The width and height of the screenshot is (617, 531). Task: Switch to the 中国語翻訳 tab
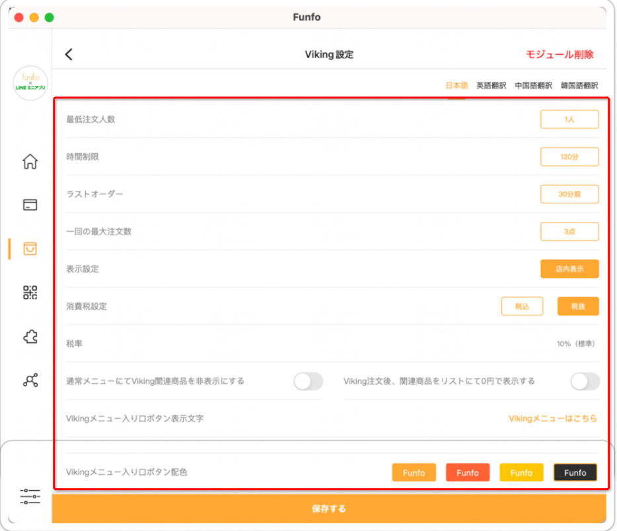534,85
